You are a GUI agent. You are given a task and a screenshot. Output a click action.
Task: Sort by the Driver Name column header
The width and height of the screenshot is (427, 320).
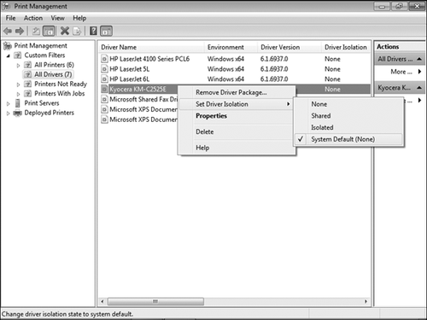[x=151, y=47]
